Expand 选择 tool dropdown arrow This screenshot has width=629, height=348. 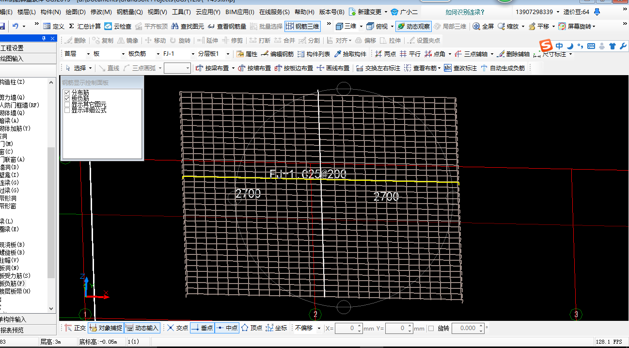click(91, 68)
